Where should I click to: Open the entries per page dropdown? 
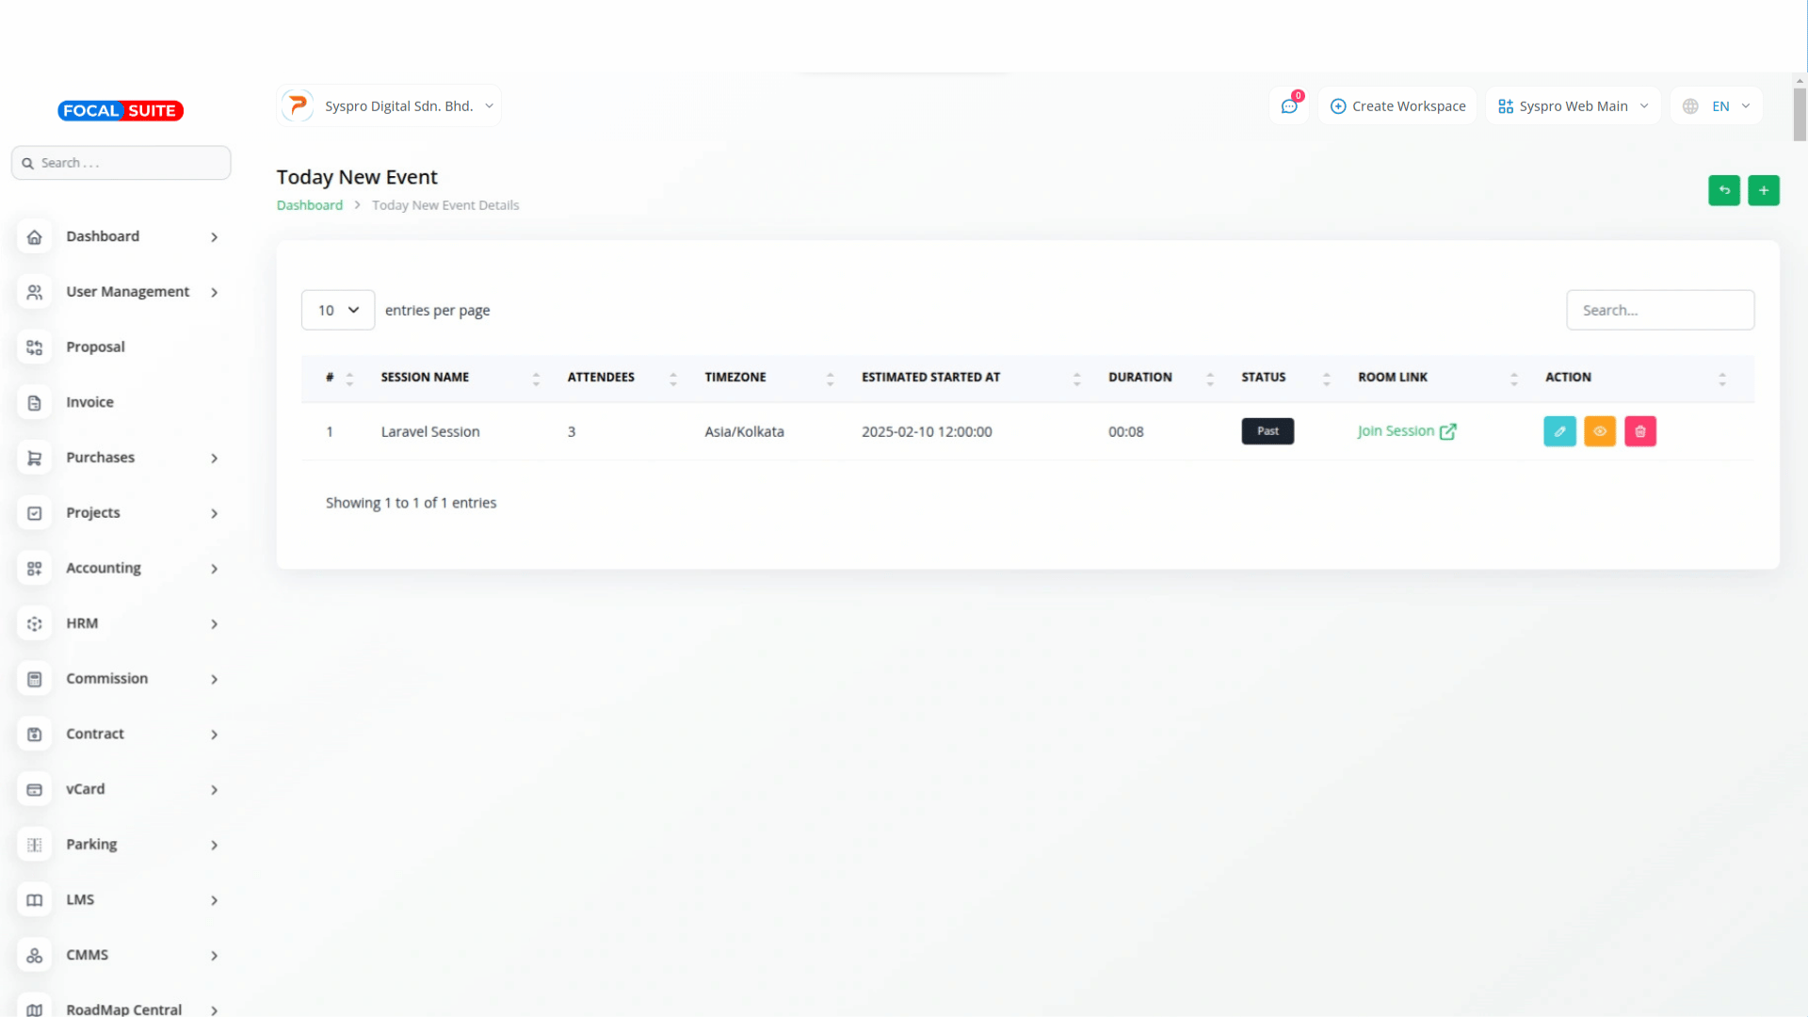[x=338, y=310]
